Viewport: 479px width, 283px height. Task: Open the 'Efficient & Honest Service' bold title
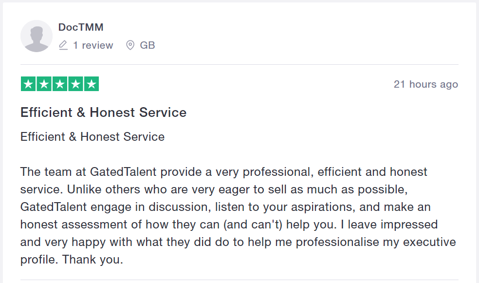point(103,113)
